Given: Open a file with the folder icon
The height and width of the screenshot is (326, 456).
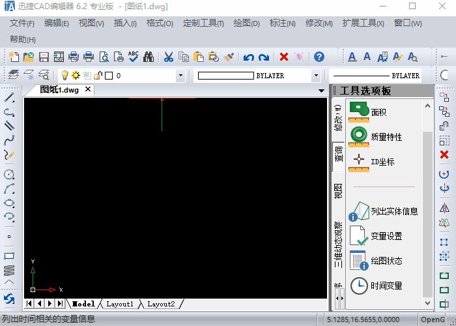Looking at the screenshot, I should [29, 57].
